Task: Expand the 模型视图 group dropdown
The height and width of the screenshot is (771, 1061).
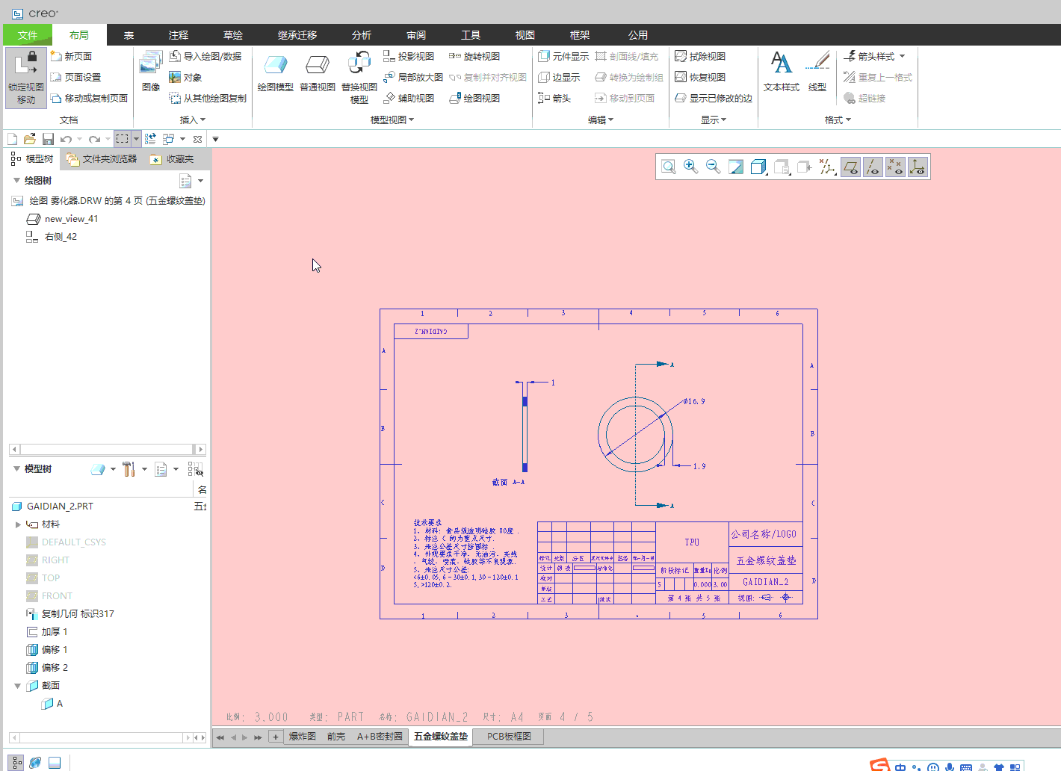Action: [392, 120]
